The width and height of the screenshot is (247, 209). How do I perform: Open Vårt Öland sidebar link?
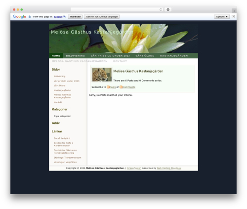(60, 85)
